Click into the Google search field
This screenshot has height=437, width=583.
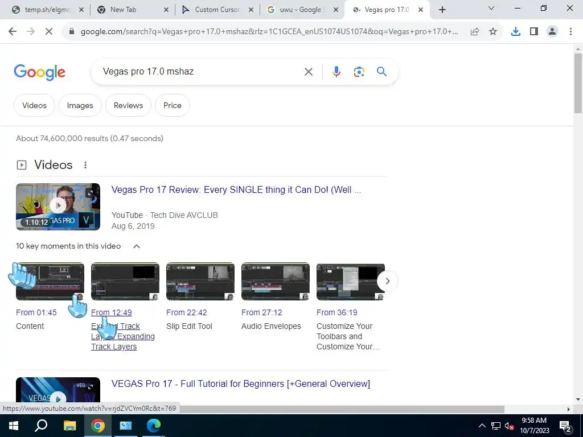pos(201,72)
